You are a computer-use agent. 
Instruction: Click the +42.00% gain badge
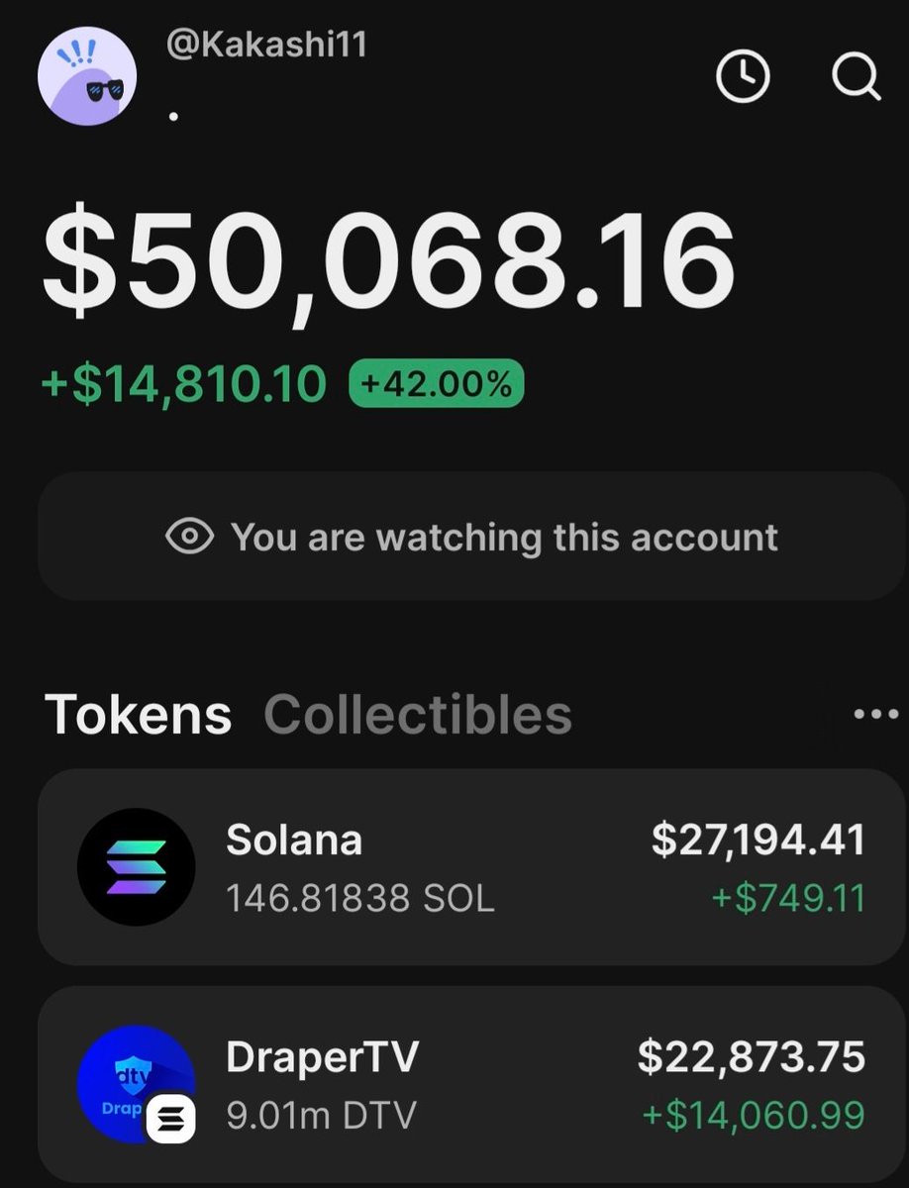click(x=436, y=384)
